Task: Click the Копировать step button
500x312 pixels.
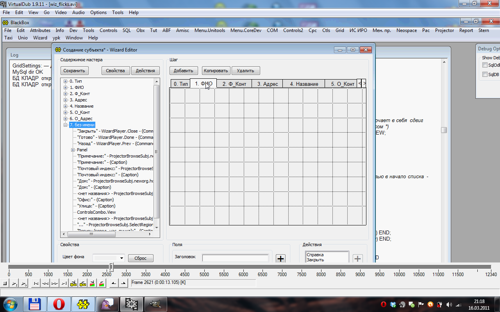Action: [x=216, y=71]
